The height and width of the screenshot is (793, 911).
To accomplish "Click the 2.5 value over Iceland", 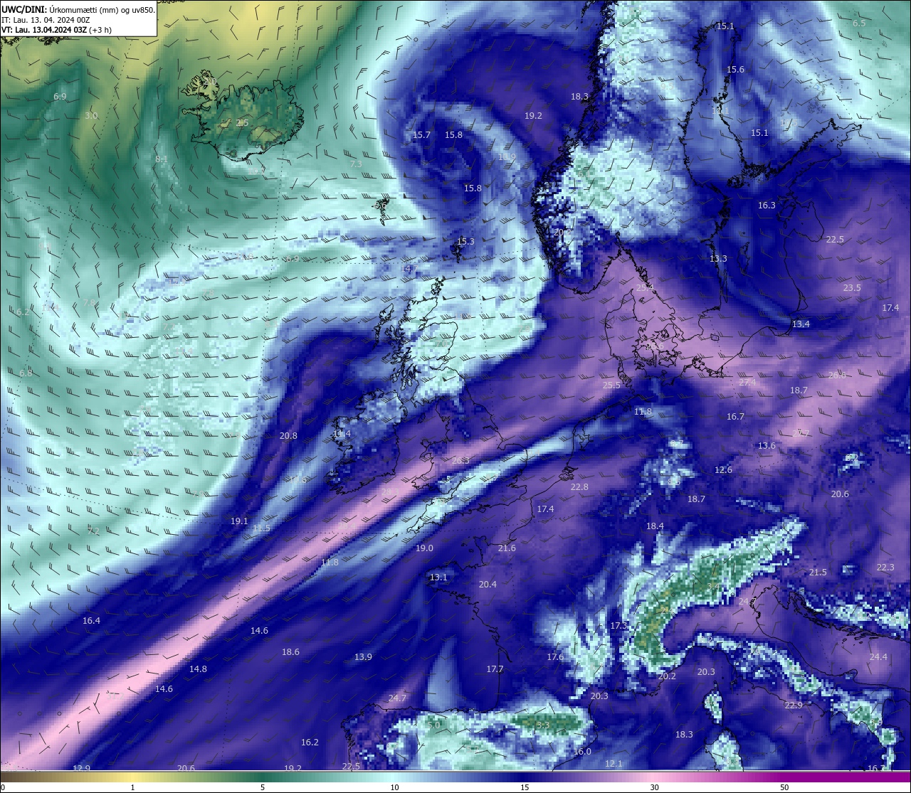I will [242, 123].
